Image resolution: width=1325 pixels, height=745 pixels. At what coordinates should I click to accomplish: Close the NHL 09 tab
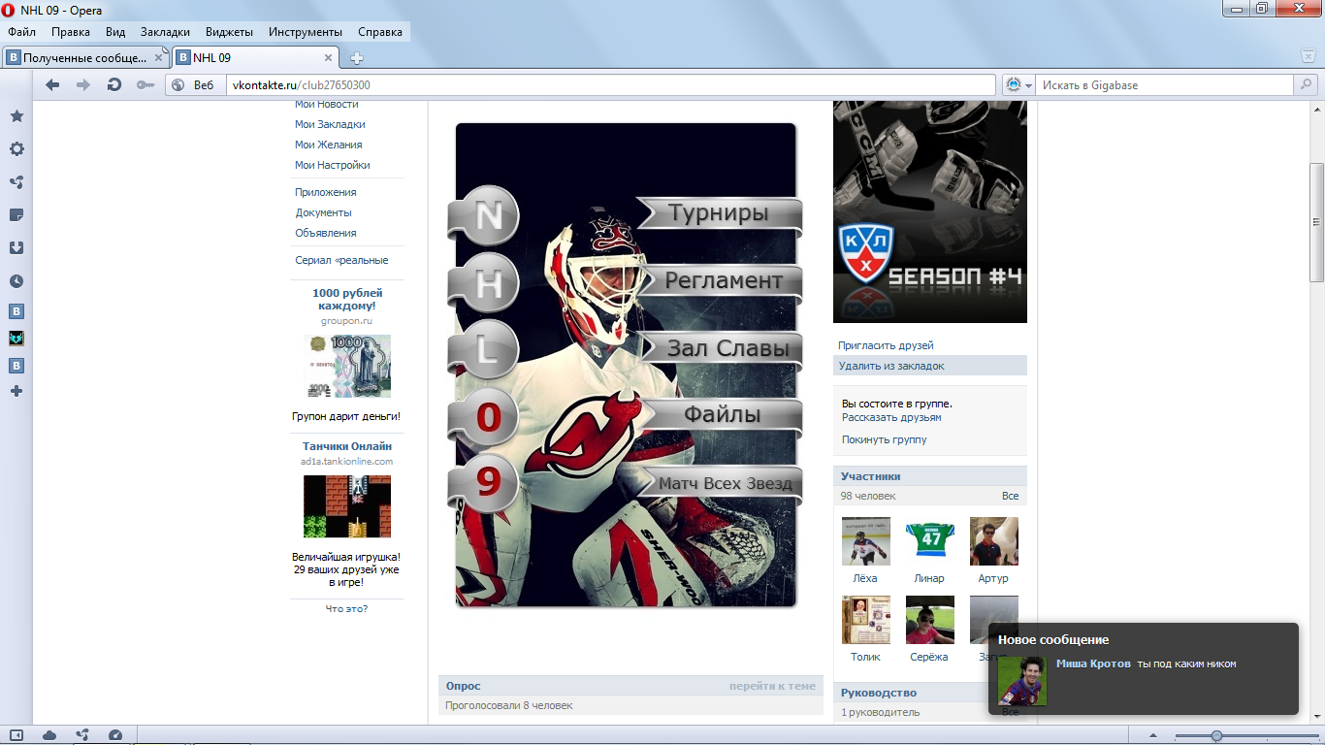click(328, 58)
